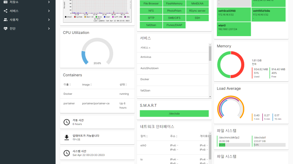Sort the 서비스 list column header
The image size is (293, 164).
145,48
